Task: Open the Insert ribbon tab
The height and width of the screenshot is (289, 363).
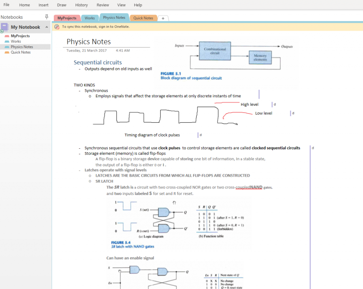Action: coord(43,5)
